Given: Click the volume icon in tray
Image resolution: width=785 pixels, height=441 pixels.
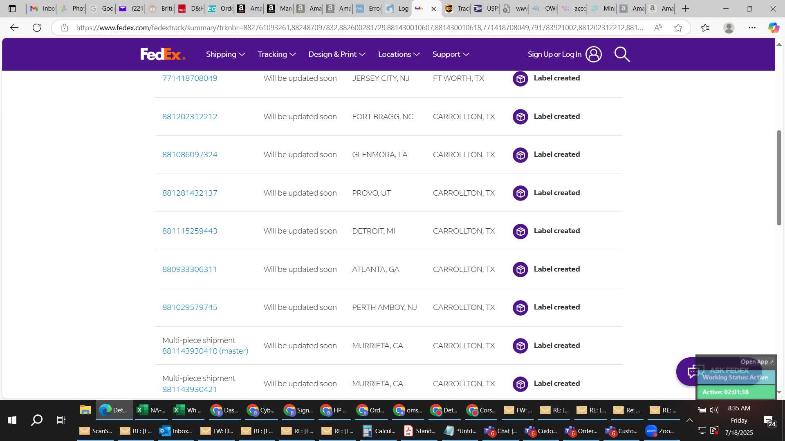Looking at the screenshot, I should coord(714,410).
